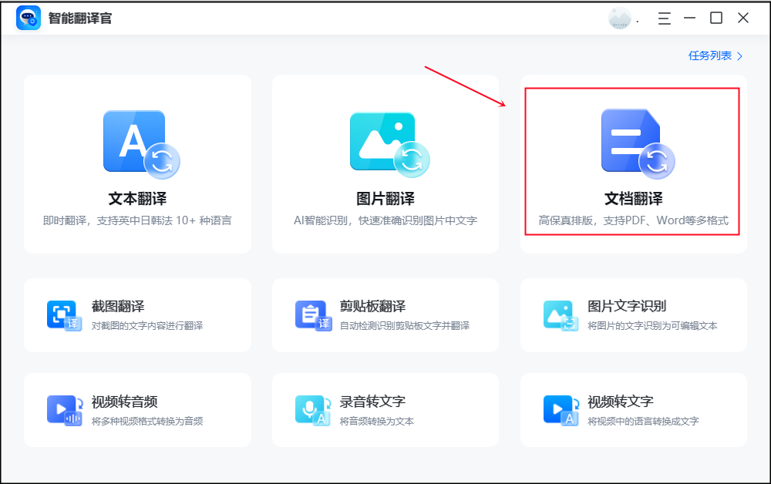771x484 pixels.
Task: Launch the 图片文字识别 OCR icon
Action: tap(561, 315)
